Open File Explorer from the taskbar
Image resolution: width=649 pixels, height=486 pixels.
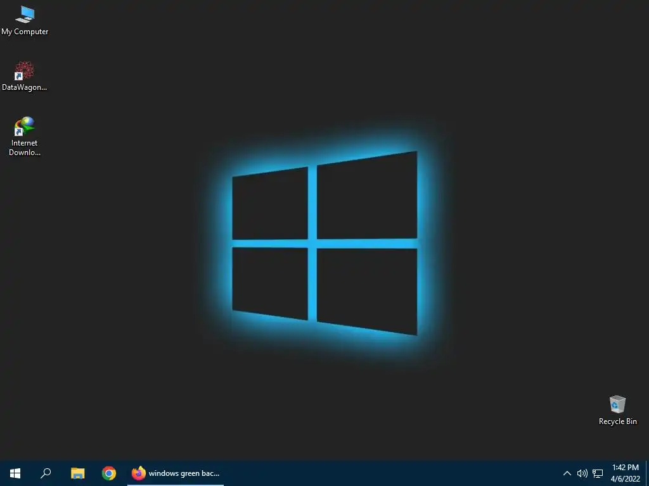pos(77,473)
